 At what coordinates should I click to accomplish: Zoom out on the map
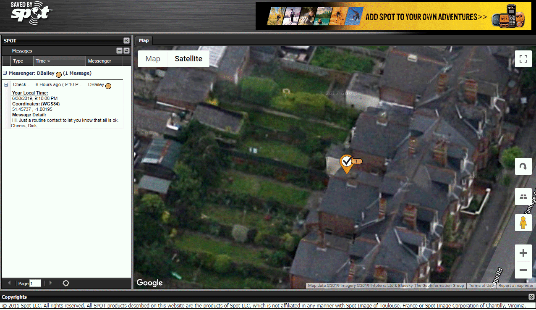point(523,270)
